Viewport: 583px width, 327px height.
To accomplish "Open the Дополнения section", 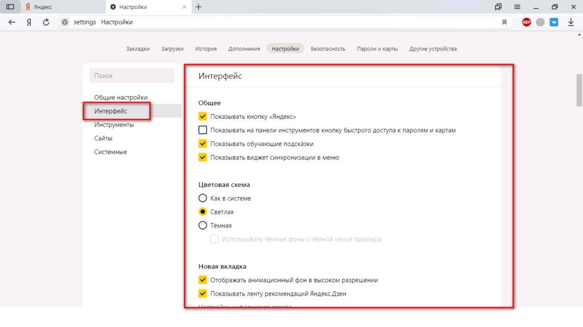I will point(244,49).
